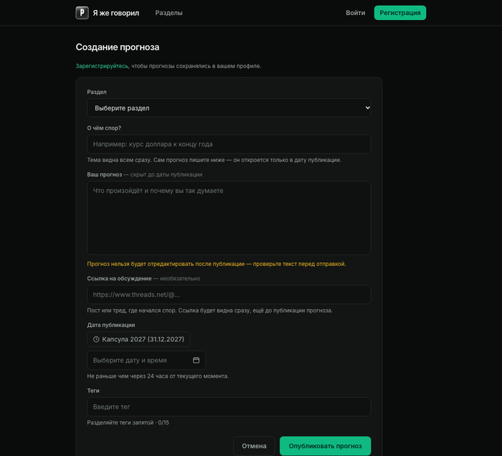
Task: Click the Пост или тред hint text
Action: [209, 310]
